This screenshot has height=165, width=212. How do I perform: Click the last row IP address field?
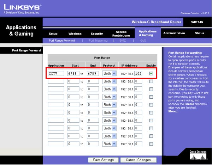[x=138, y=144]
